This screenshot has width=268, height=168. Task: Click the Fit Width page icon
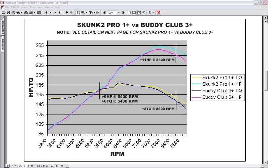(x=139, y=13)
